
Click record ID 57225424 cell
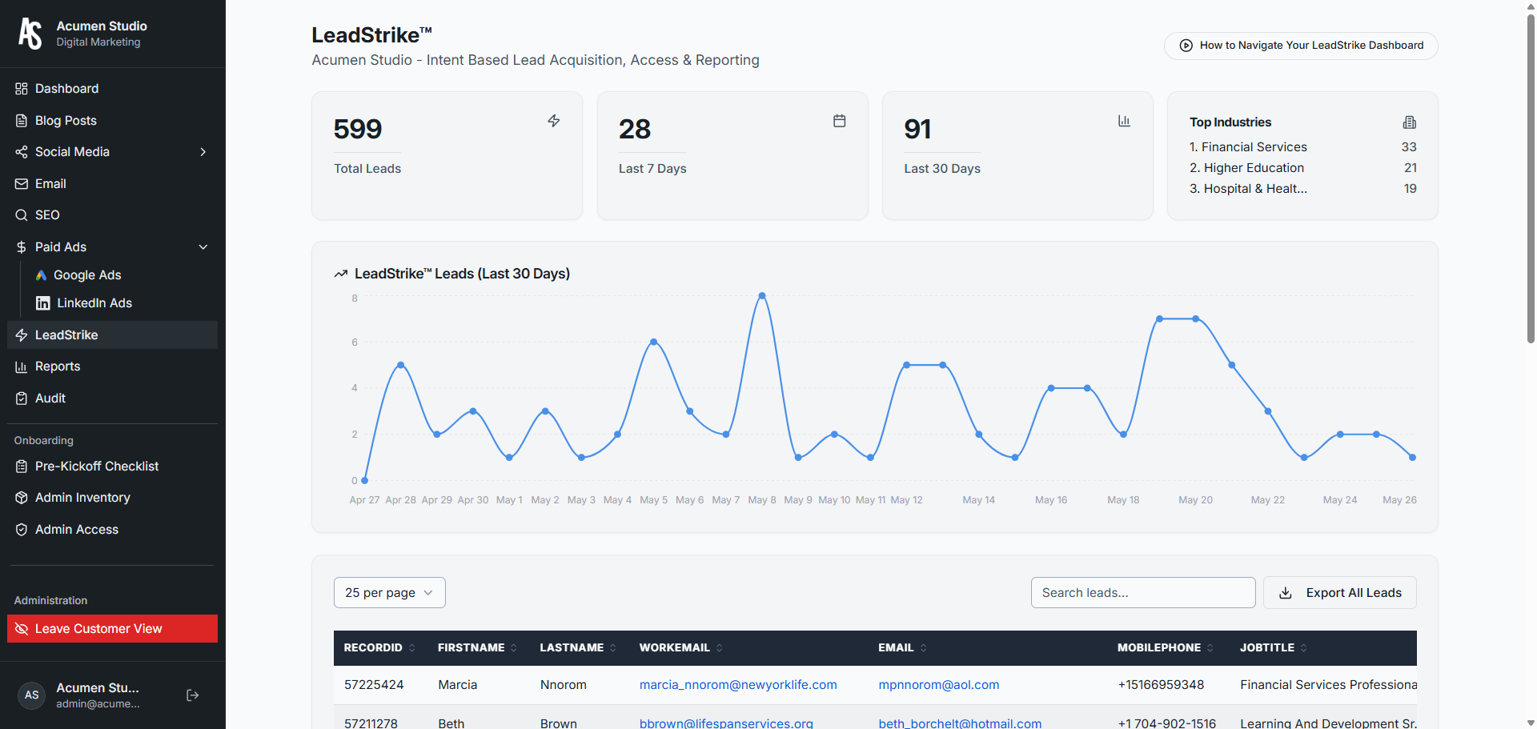point(374,685)
